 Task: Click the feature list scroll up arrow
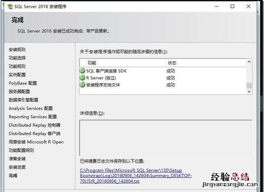[249, 62]
